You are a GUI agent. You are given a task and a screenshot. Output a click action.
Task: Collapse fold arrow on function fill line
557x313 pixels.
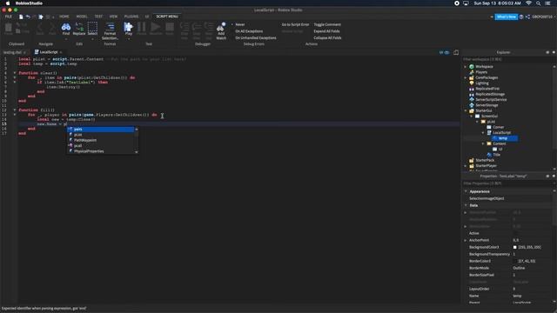(15, 110)
